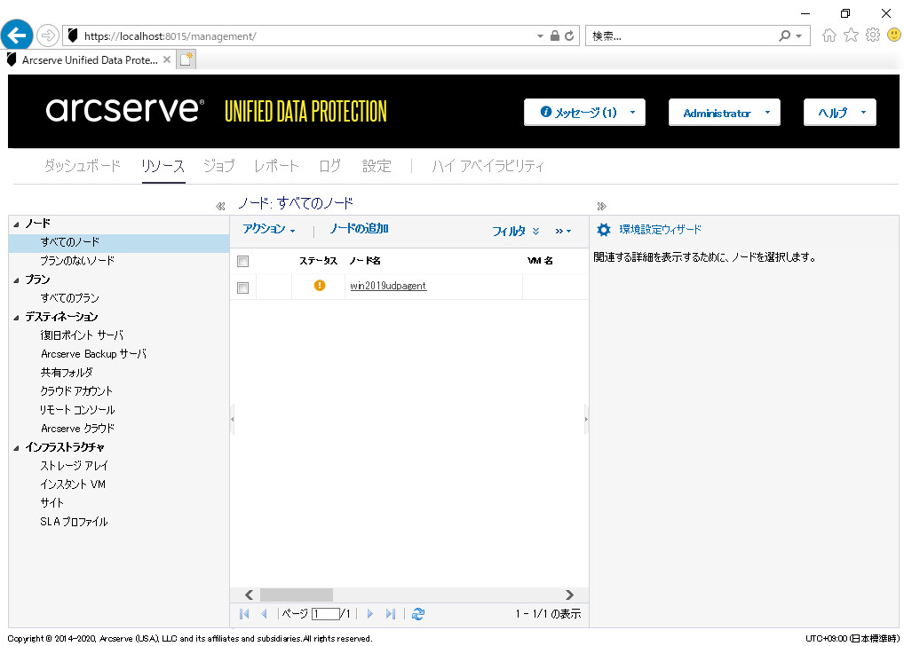Refresh the node list with the refresh icon

(x=418, y=614)
